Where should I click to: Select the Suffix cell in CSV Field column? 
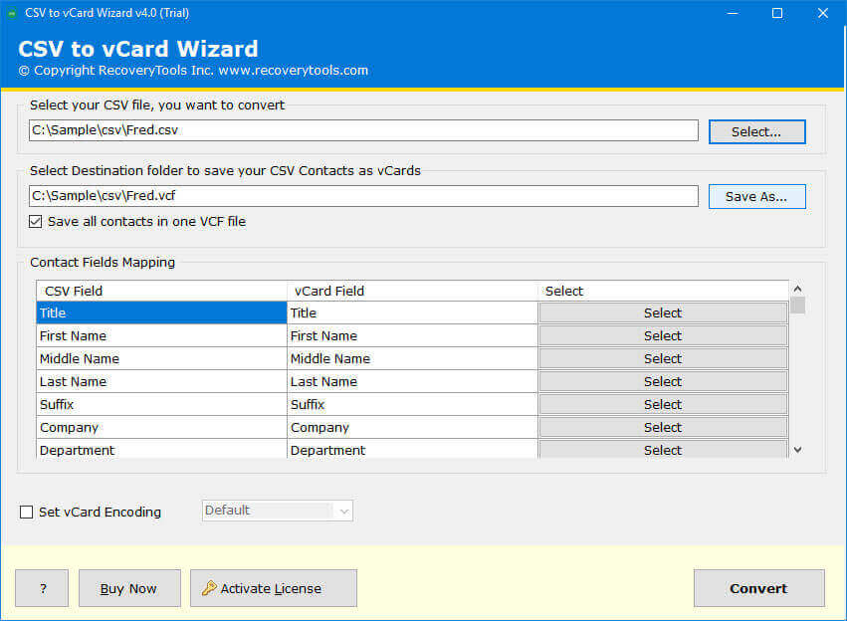tap(161, 404)
